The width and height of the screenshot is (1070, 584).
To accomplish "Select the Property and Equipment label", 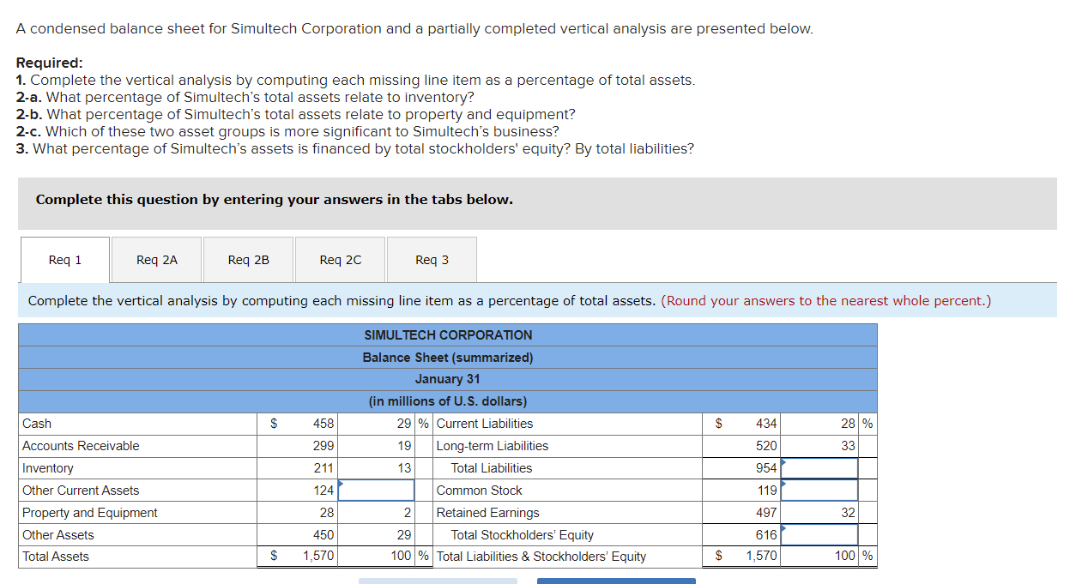I will tap(90, 513).
